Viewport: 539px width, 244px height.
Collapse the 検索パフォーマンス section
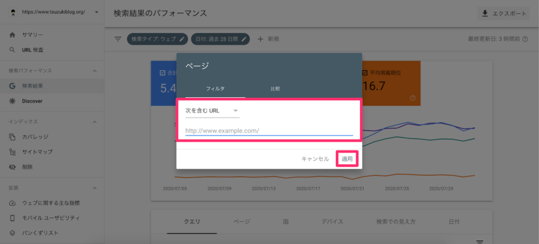pyautogui.click(x=95, y=71)
